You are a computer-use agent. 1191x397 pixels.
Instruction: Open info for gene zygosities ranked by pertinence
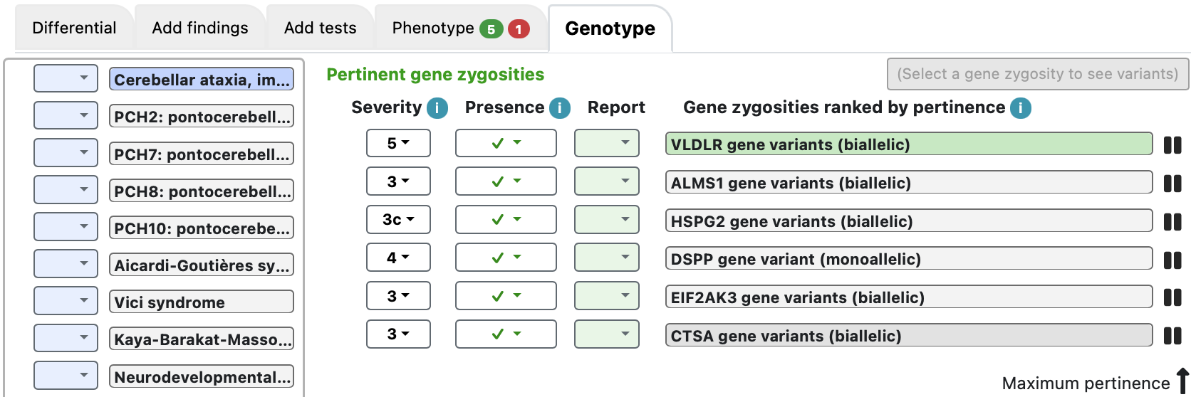pyautogui.click(x=1020, y=108)
